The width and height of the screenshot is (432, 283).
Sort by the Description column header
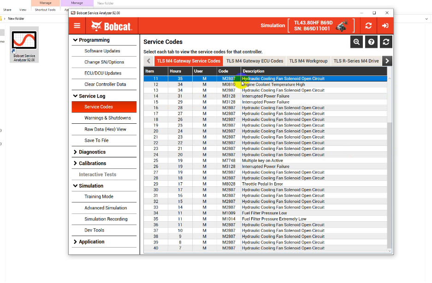click(314, 71)
